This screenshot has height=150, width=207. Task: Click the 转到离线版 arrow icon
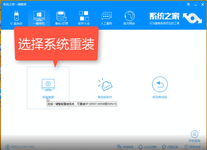(160, 84)
